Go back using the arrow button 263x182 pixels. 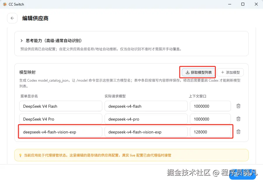click(x=12, y=18)
